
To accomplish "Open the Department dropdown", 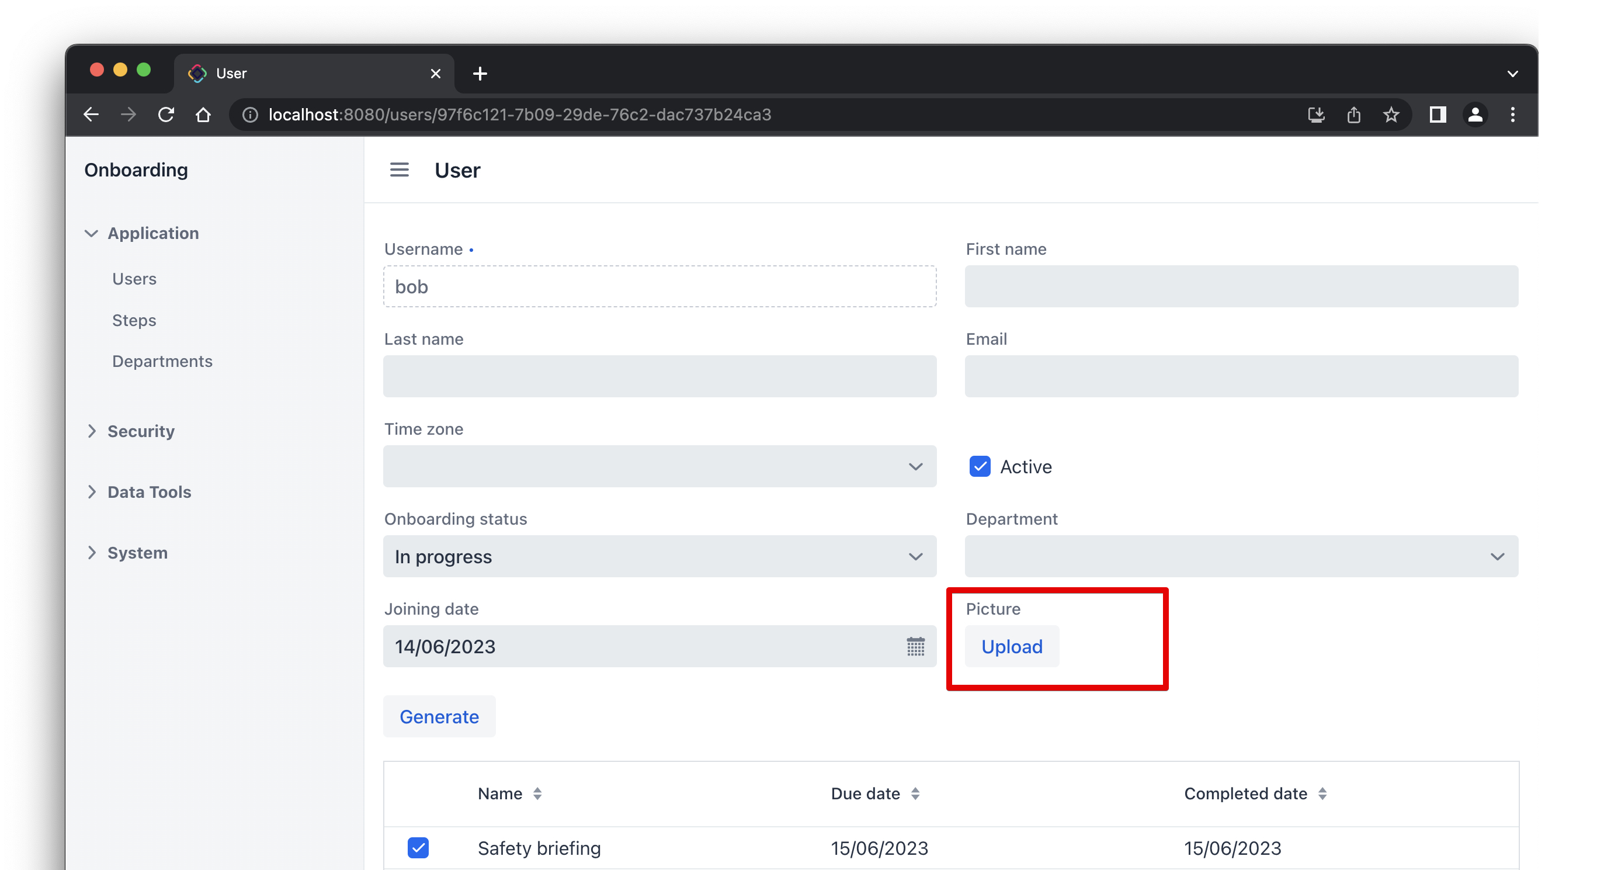I will pyautogui.click(x=1240, y=556).
